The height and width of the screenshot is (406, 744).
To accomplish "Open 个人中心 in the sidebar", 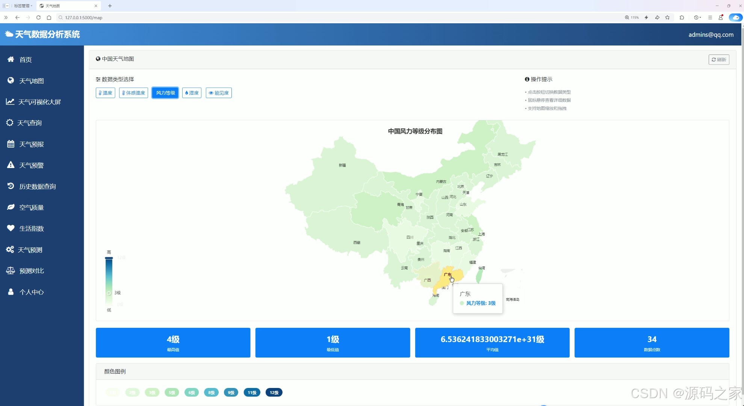I will (x=32, y=292).
